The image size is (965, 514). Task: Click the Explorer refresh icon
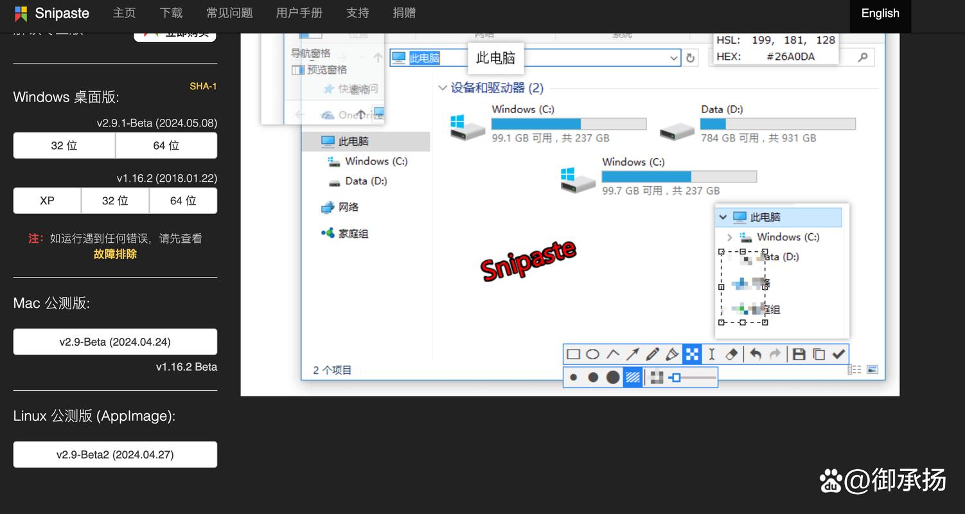pos(690,58)
